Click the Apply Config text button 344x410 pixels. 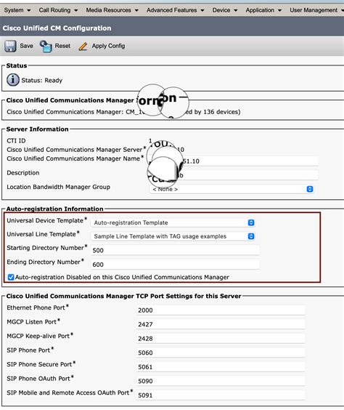[108, 46]
